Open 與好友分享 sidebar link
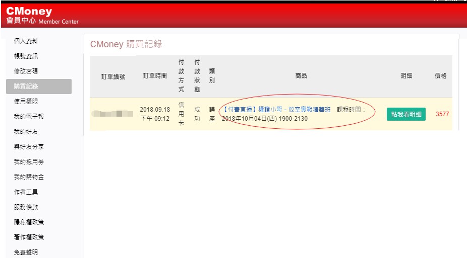This screenshot has width=467, height=258. point(29,147)
